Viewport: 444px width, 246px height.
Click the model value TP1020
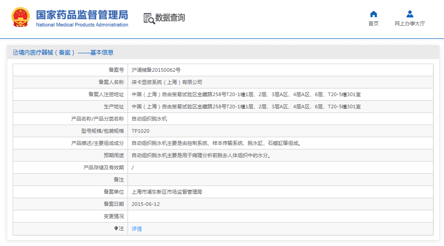pyautogui.click(x=140, y=131)
